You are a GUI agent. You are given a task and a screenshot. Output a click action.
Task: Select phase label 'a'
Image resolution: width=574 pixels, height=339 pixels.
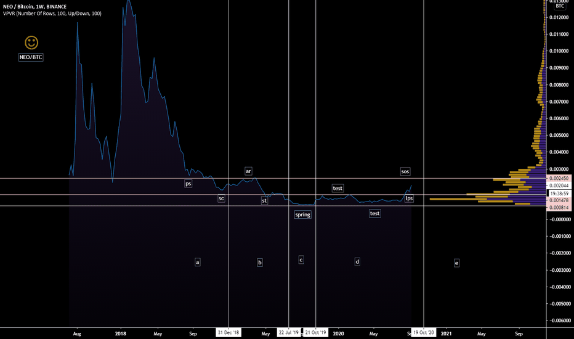coord(197,262)
